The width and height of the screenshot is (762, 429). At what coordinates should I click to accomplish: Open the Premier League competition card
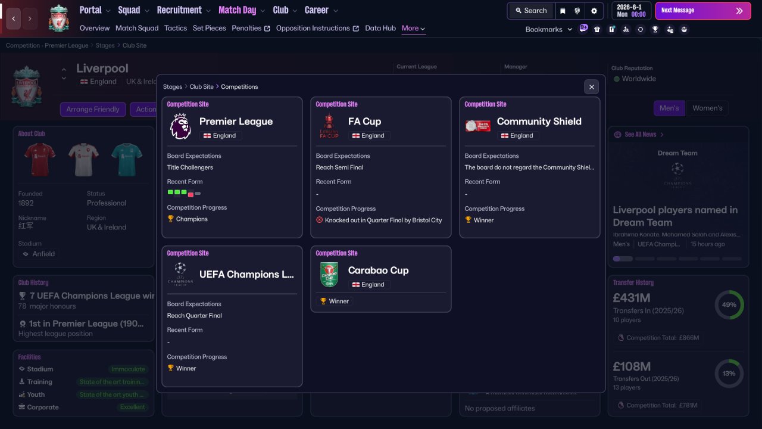click(x=232, y=167)
